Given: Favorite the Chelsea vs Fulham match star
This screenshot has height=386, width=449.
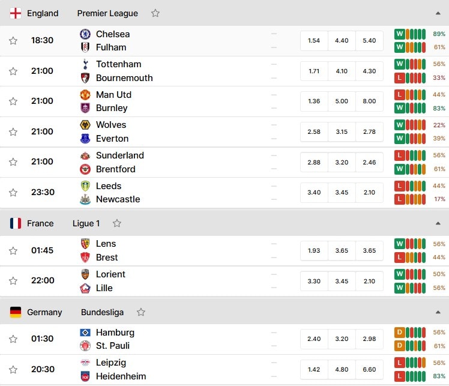Looking at the screenshot, I should 13,41.
